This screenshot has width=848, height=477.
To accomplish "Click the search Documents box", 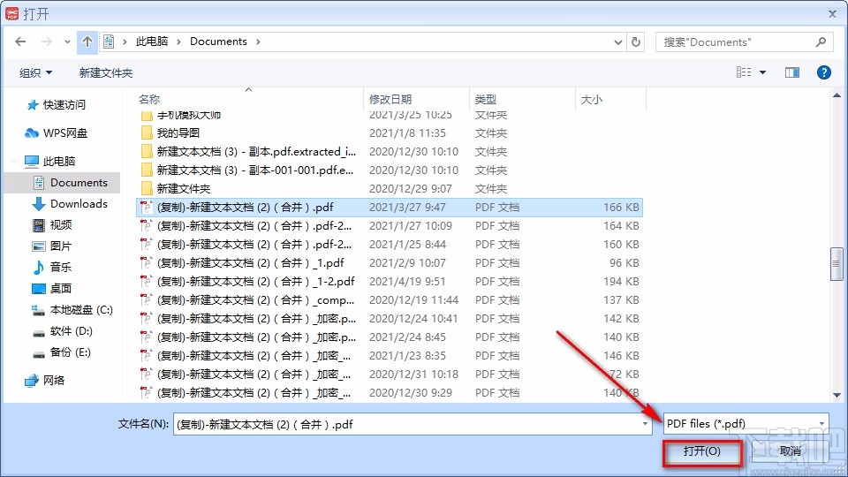I will coord(745,42).
